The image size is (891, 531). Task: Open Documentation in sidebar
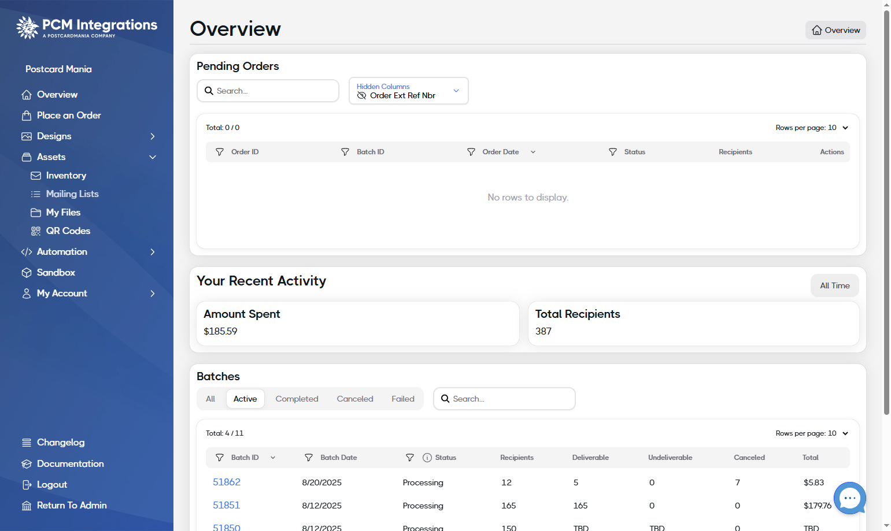[71, 464]
